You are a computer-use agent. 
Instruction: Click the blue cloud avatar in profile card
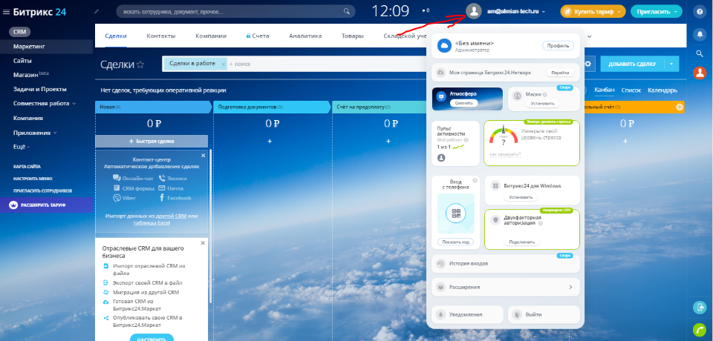443,45
